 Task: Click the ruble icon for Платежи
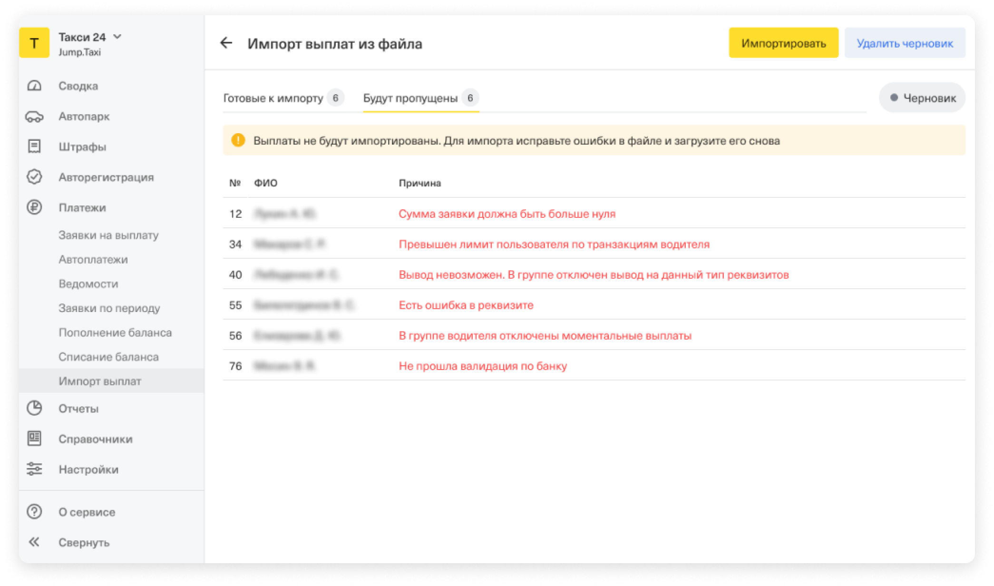click(34, 207)
